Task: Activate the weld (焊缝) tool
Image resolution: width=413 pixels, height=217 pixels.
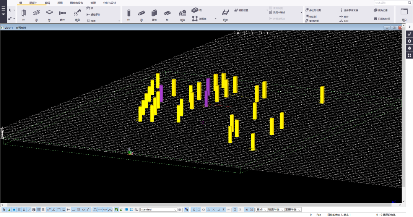Action: (77, 13)
